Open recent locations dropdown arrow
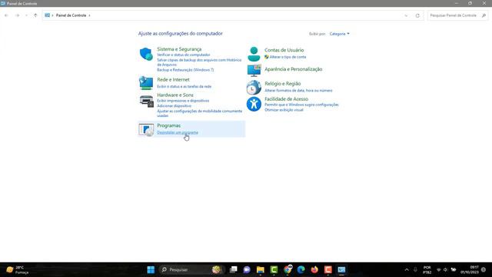Image resolution: width=492 pixels, height=277 pixels. coord(26,15)
